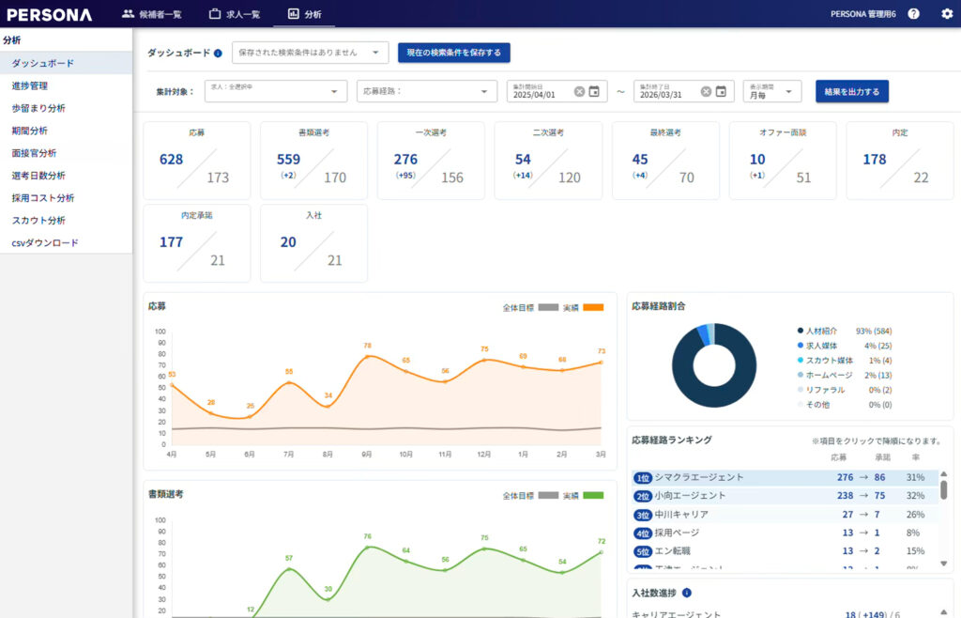Click the ホームページ legend entry
Screen dimensions: 961x618
point(845,376)
